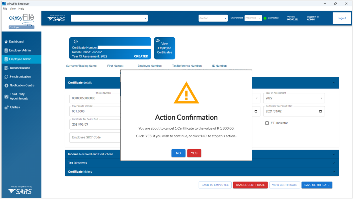Open the File menu

click(5, 9)
